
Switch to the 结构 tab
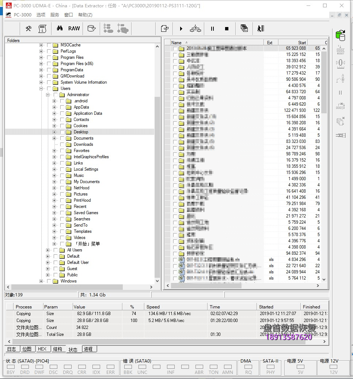(57, 349)
